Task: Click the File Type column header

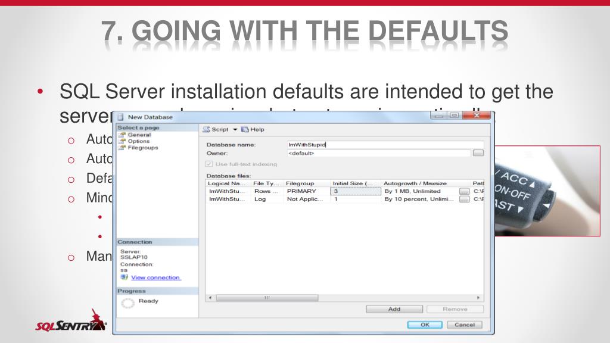Action: point(266,183)
